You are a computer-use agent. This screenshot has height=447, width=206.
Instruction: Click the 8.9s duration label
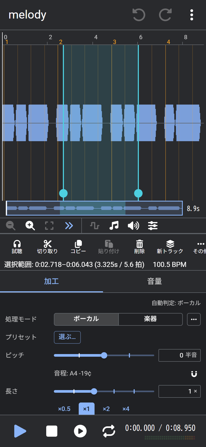pyautogui.click(x=193, y=209)
